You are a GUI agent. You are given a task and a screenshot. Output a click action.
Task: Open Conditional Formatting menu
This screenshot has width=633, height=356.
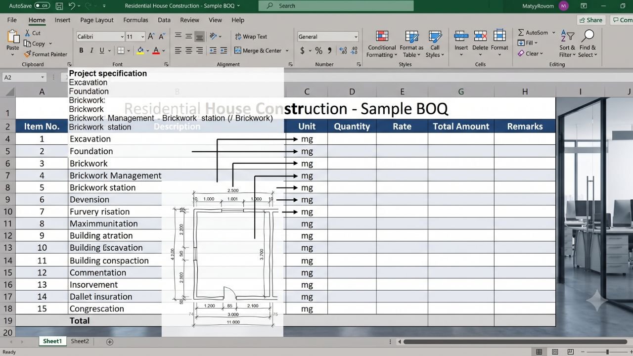click(382, 44)
